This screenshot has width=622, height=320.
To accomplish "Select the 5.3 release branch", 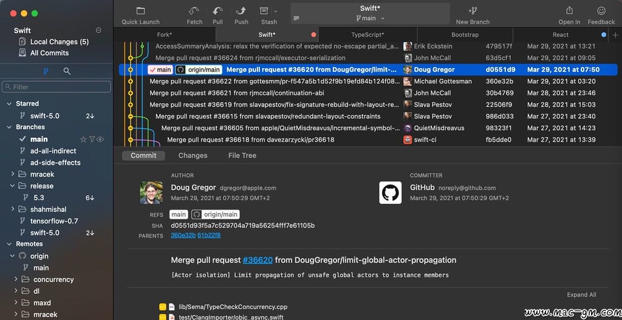I will point(39,197).
